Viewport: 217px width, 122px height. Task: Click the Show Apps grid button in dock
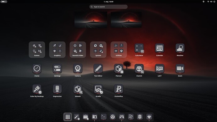[68, 117]
